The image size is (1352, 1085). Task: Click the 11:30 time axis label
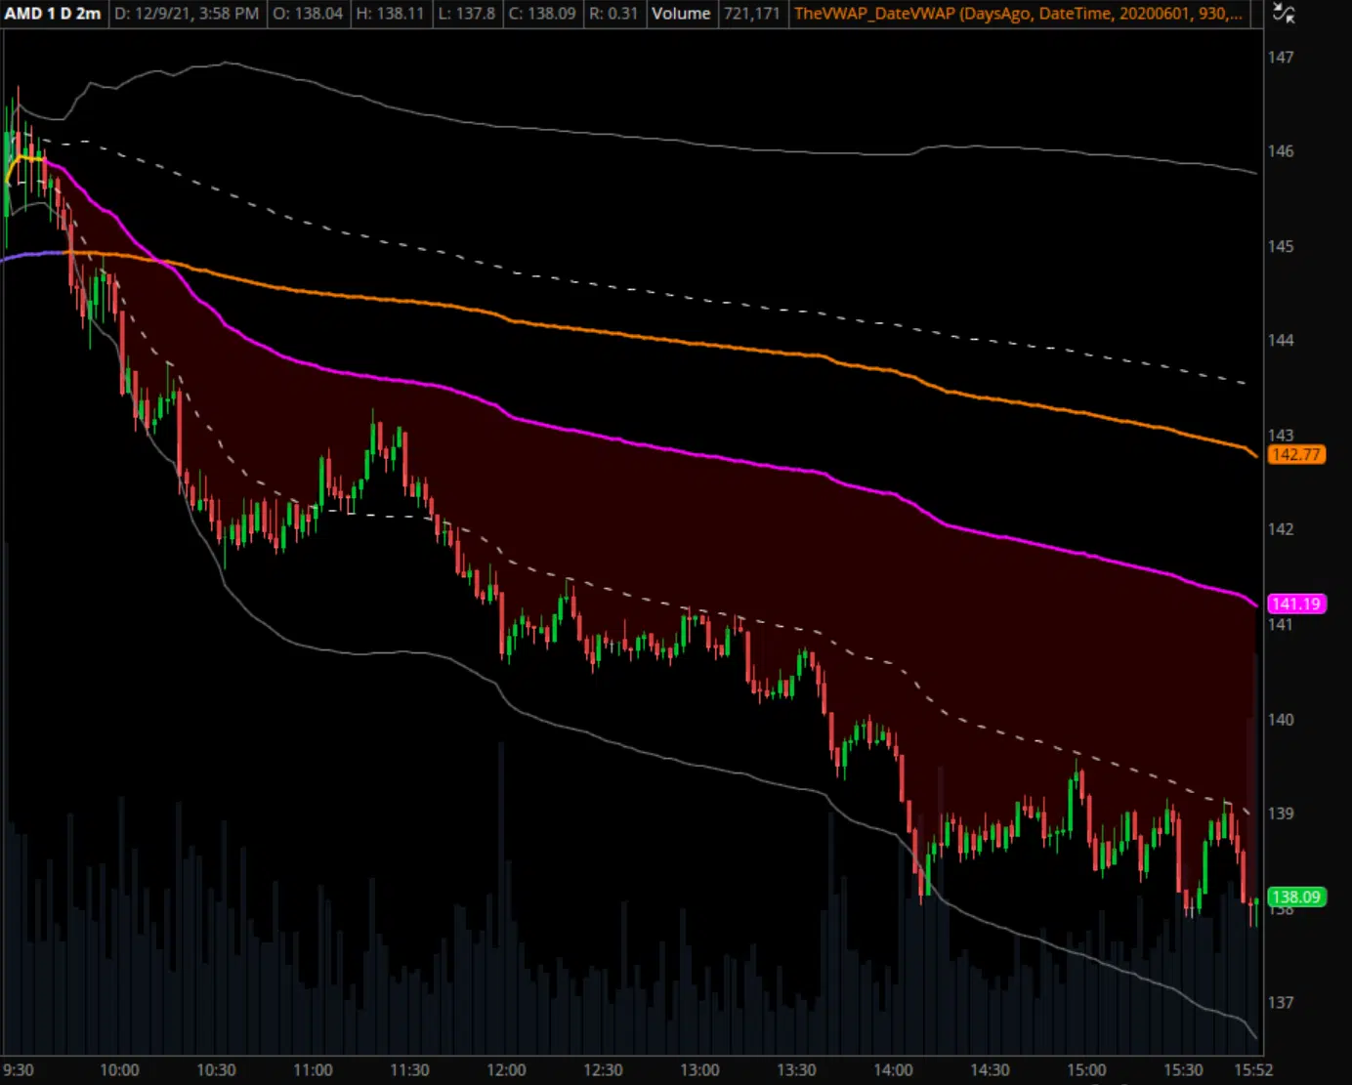pos(409,1070)
